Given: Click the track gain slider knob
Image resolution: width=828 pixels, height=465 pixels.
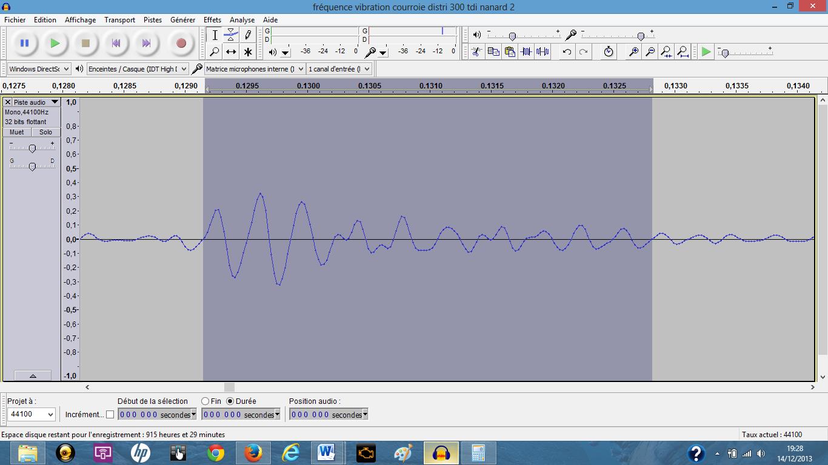Looking at the screenshot, I should pyautogui.click(x=32, y=148).
